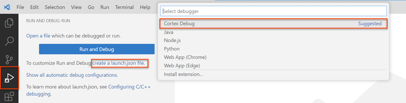The height and width of the screenshot is (103, 406).
Task: Open the Edit menu
Action: [34, 7]
